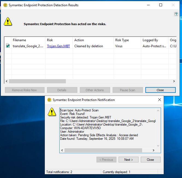Sort by the Risk Type column header
The image size is (182, 178).
127,40
